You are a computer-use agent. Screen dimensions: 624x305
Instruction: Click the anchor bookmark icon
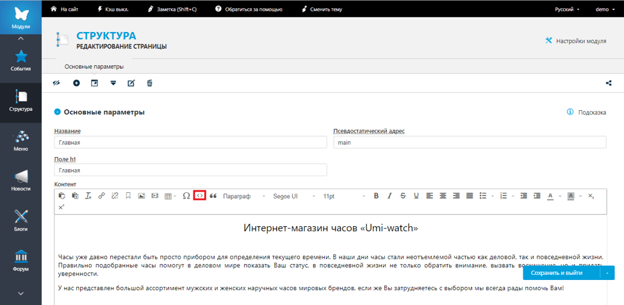[x=128, y=196]
